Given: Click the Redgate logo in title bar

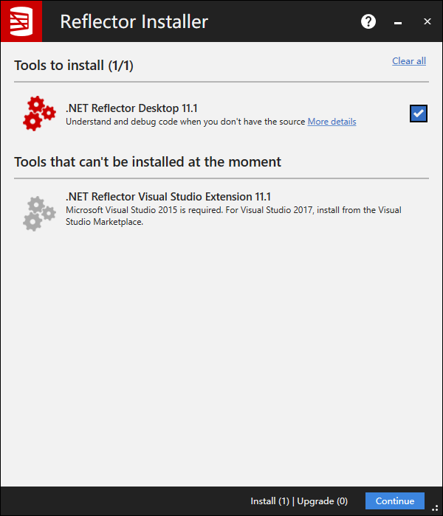Looking at the screenshot, I should [21, 21].
